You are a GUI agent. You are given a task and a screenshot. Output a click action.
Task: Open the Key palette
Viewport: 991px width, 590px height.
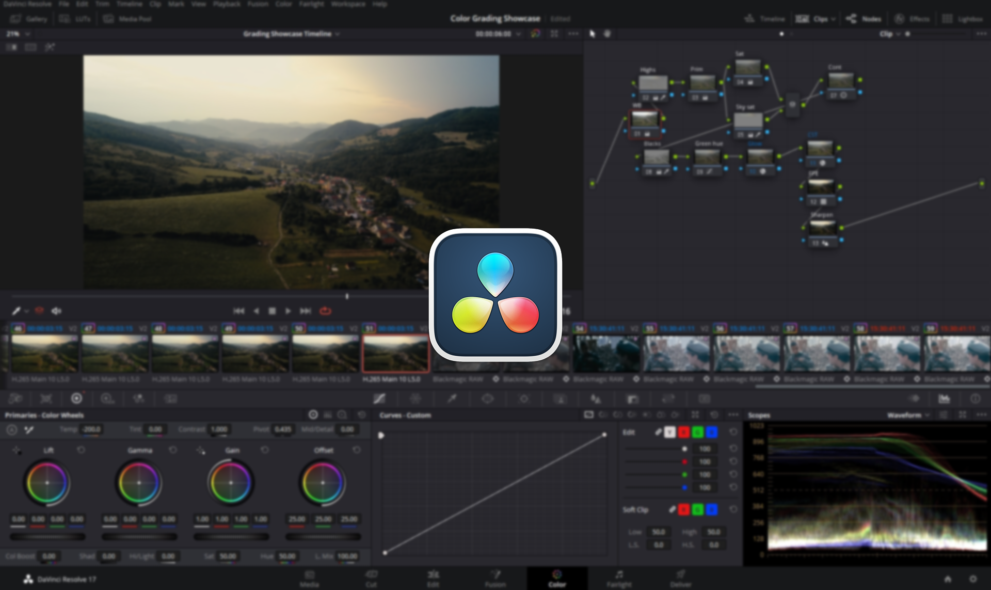[x=632, y=398]
